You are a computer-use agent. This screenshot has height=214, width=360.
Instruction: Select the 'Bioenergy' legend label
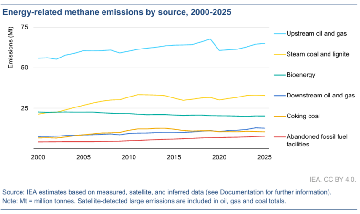coord(301,75)
